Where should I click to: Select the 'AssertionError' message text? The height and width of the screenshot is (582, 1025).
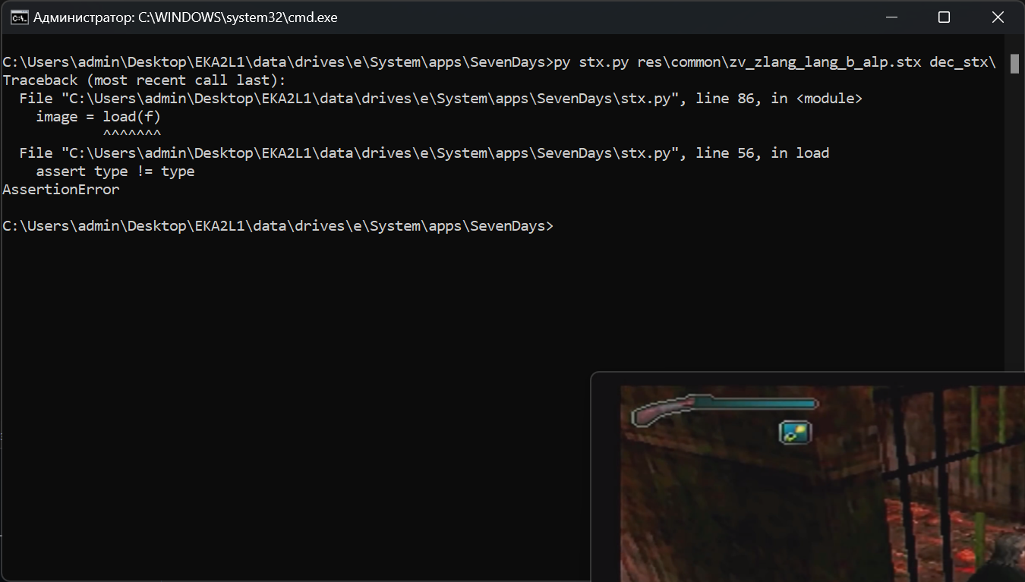pyautogui.click(x=61, y=189)
